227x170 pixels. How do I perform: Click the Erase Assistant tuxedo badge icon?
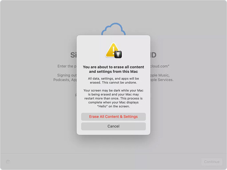coord(118,54)
